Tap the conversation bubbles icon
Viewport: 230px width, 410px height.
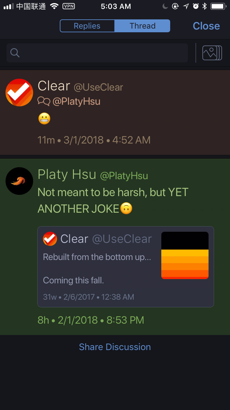click(44, 101)
